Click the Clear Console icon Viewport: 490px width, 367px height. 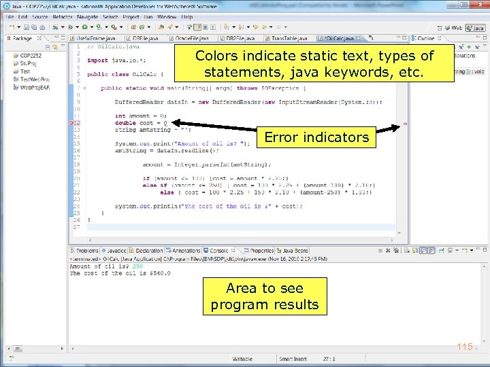[x=407, y=250]
